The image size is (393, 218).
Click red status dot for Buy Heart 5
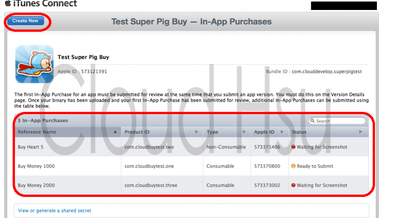(x=293, y=147)
